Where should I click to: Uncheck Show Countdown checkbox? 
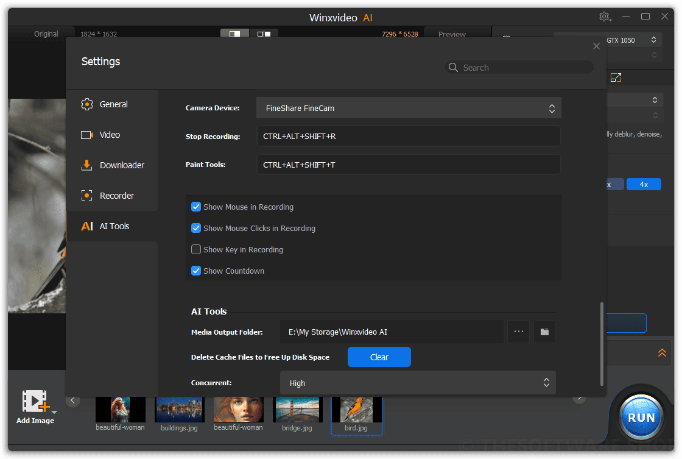(x=196, y=271)
